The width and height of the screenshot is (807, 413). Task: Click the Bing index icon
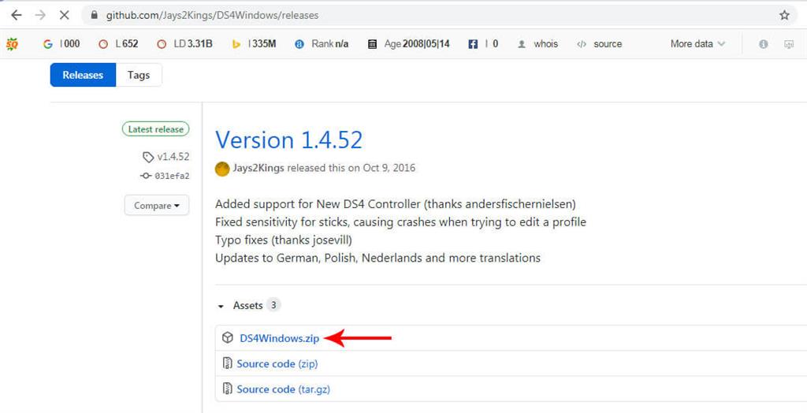(x=236, y=44)
